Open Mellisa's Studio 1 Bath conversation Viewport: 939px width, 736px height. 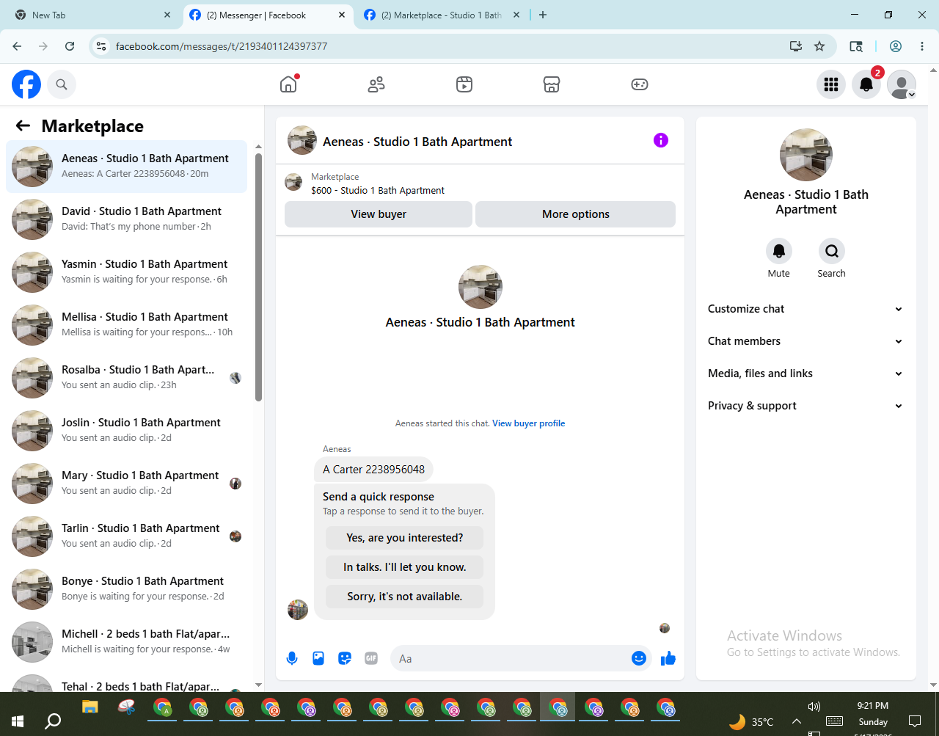(x=127, y=325)
